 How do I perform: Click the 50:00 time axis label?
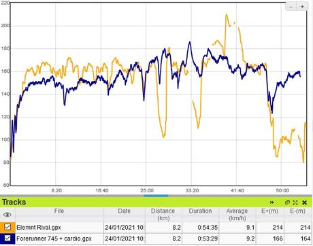tap(282, 190)
